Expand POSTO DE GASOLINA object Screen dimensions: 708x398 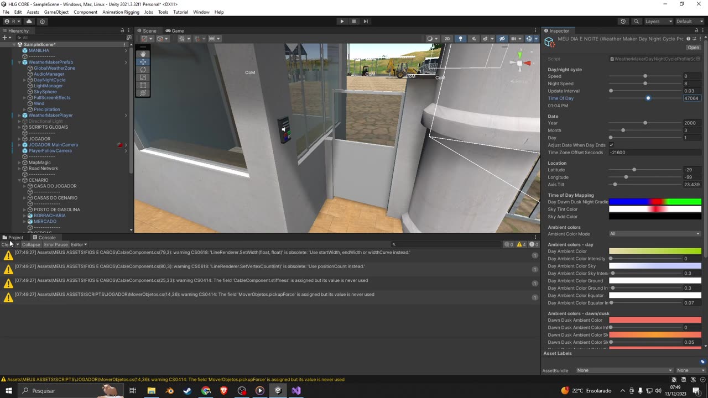coord(24,210)
